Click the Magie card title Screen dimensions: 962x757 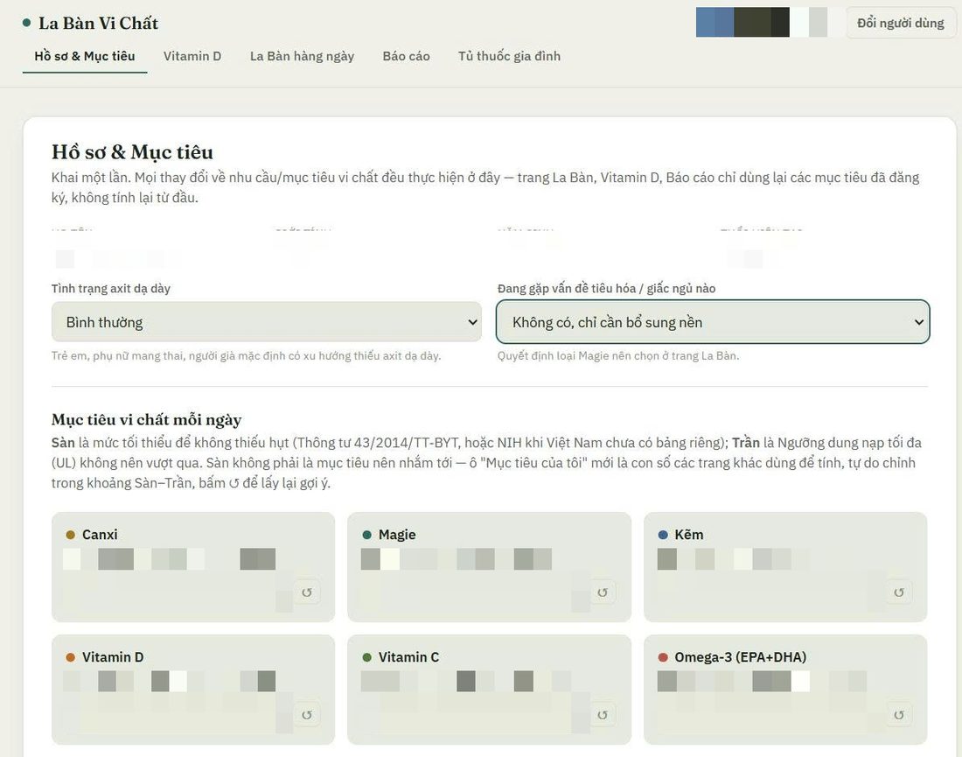tap(397, 535)
